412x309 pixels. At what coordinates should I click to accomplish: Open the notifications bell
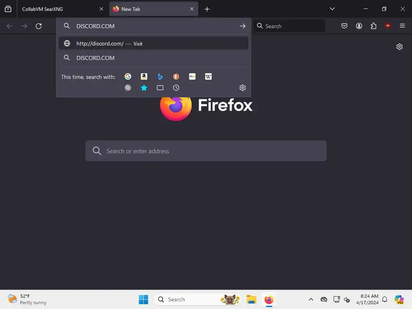(x=385, y=299)
